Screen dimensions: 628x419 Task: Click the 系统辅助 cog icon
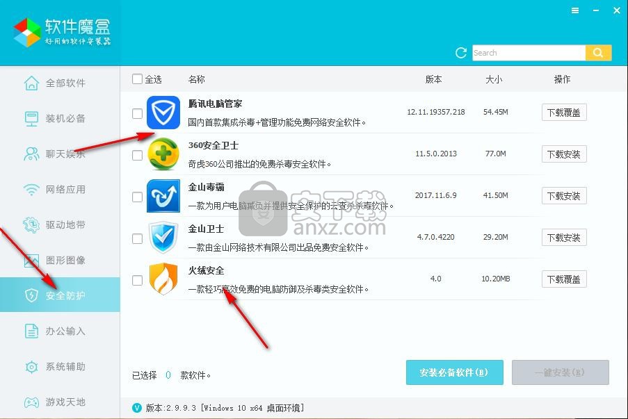pos(31,367)
